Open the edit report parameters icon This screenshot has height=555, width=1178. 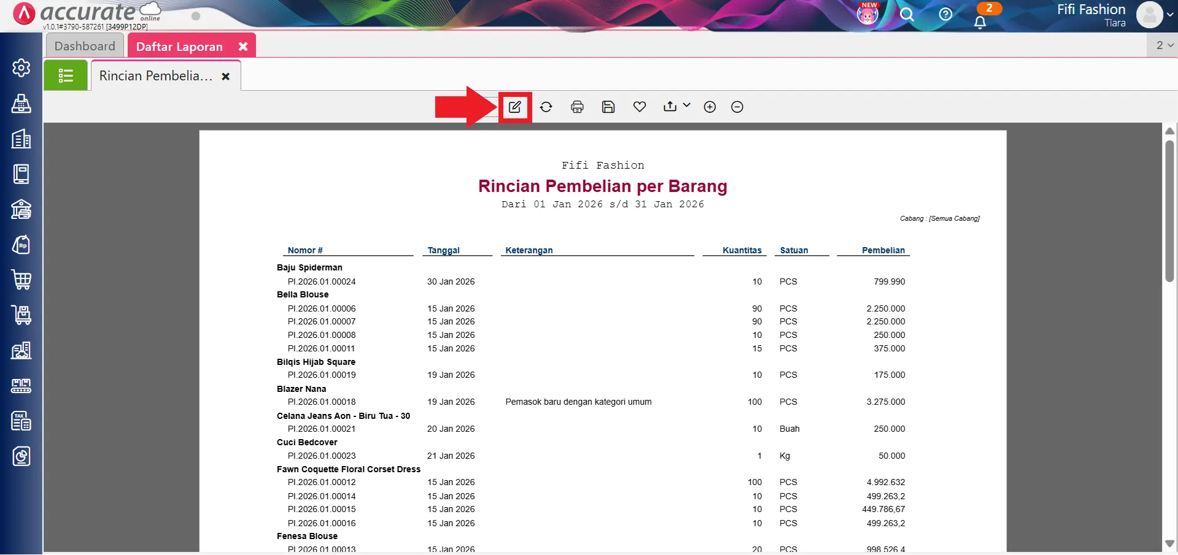click(x=514, y=107)
